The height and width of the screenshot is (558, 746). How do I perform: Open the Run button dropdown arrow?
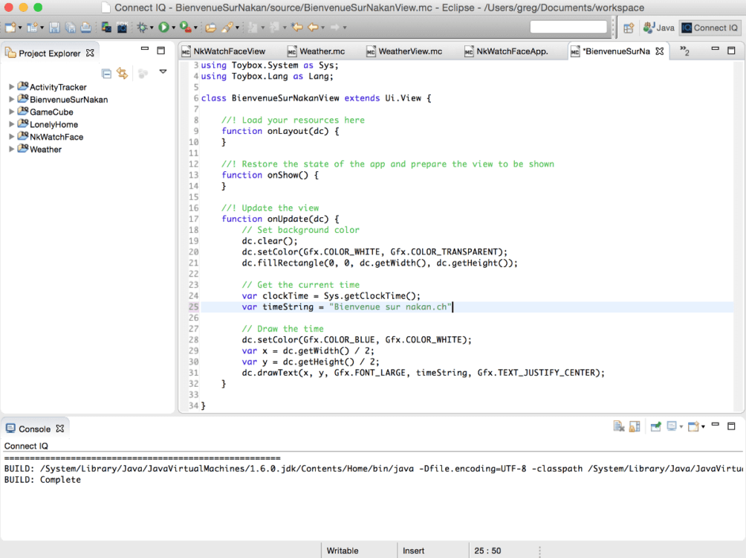(173, 28)
